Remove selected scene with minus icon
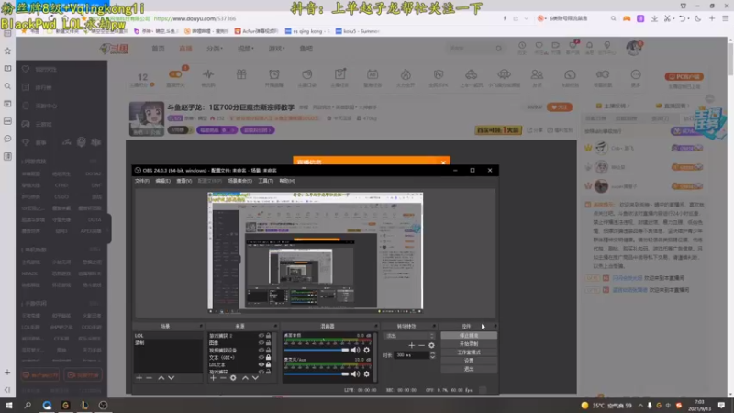Viewport: 734px width, 413px height. [149, 378]
